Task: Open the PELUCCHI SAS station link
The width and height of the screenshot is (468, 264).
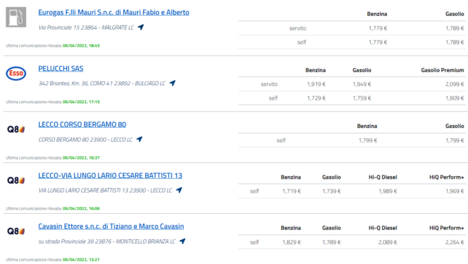Action: (61, 69)
